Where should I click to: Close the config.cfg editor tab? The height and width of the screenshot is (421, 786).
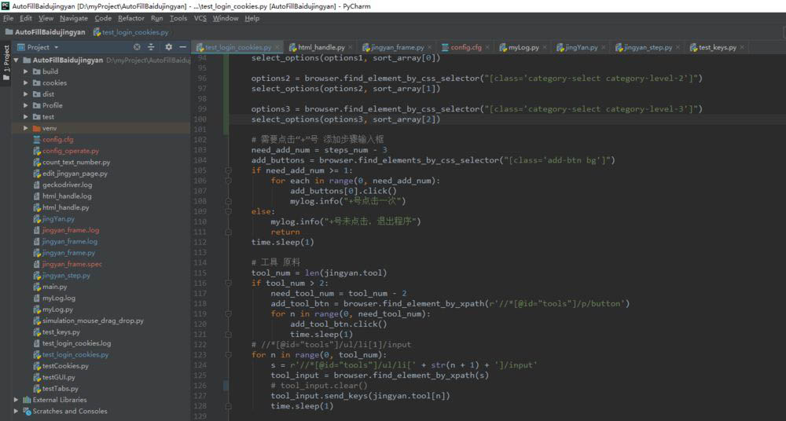[x=487, y=48]
